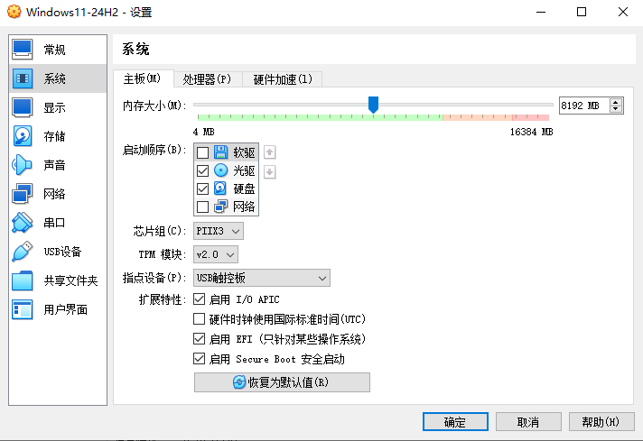Toggle 启用 I/O APIC checkbox
This screenshot has height=441, width=643.
click(x=200, y=299)
